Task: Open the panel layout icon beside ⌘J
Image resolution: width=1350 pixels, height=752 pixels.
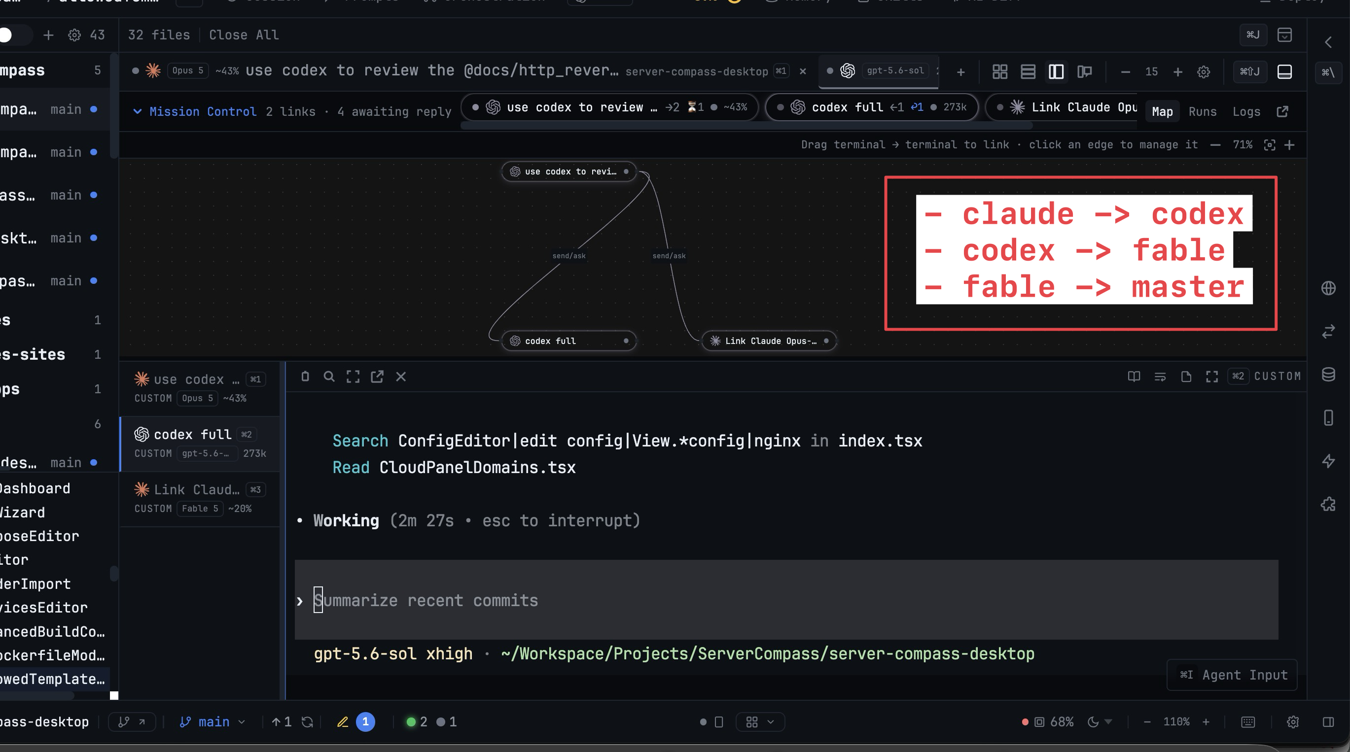Action: point(1284,35)
